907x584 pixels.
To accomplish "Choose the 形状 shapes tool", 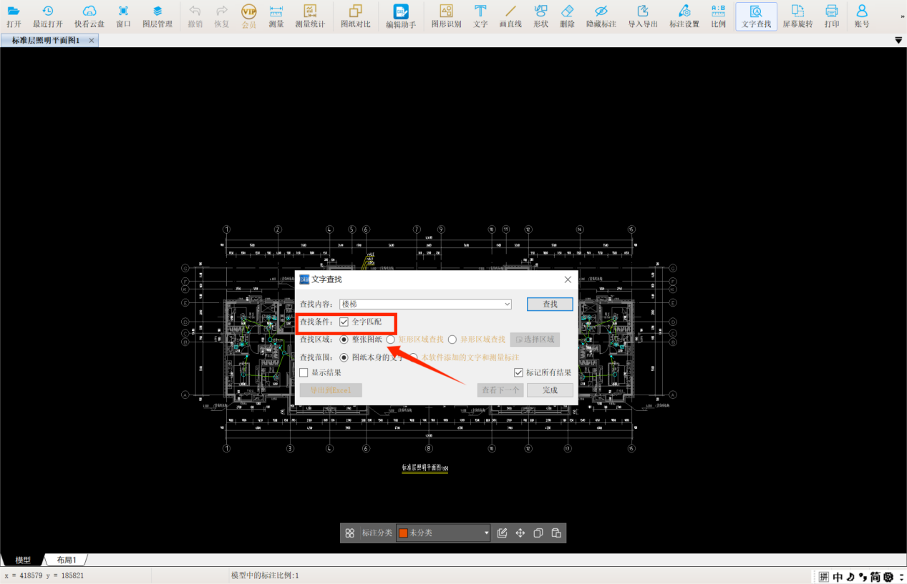I will click(540, 16).
